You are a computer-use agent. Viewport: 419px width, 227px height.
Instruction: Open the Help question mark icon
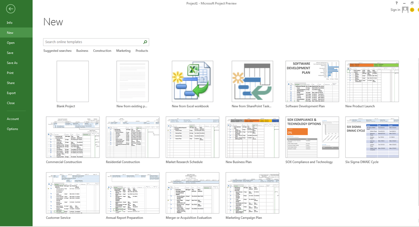point(396,3)
